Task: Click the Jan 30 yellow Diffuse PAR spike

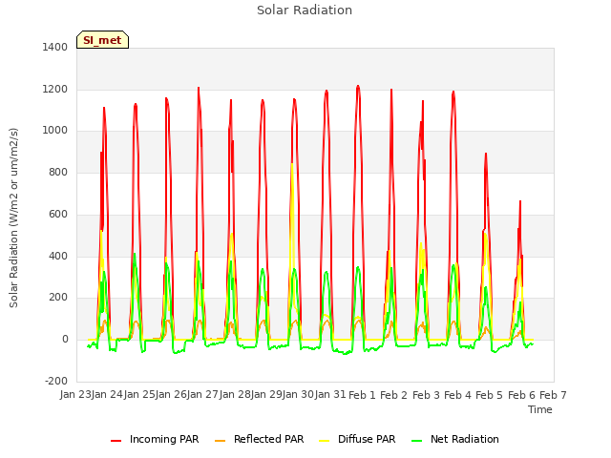Action: (x=292, y=164)
